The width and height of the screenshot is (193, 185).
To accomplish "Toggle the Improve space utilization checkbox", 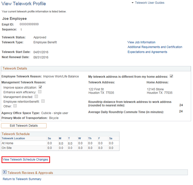I will pyautogui.click(x=41, y=87).
